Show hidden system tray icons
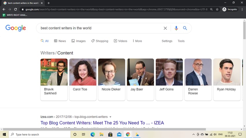This screenshot has width=246, height=138. pos(194,135)
